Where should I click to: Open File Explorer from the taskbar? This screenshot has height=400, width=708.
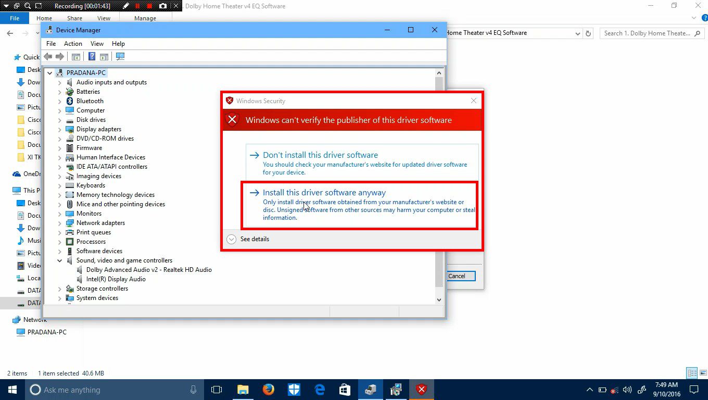pos(243,389)
